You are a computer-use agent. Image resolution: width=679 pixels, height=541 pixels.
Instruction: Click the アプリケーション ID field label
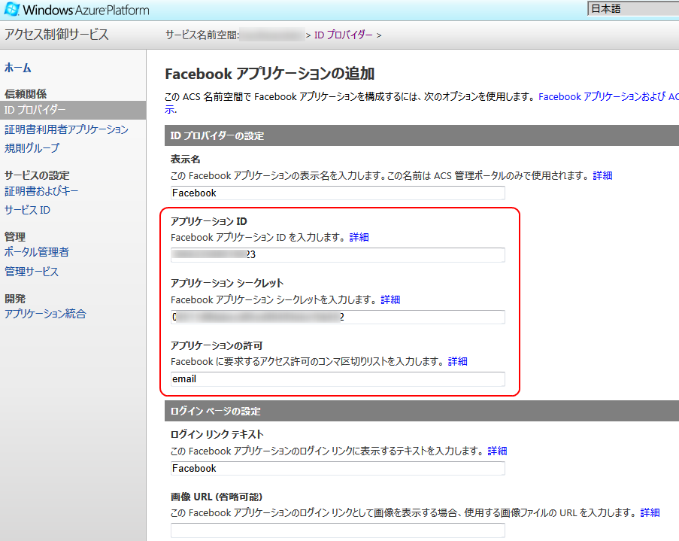[209, 221]
